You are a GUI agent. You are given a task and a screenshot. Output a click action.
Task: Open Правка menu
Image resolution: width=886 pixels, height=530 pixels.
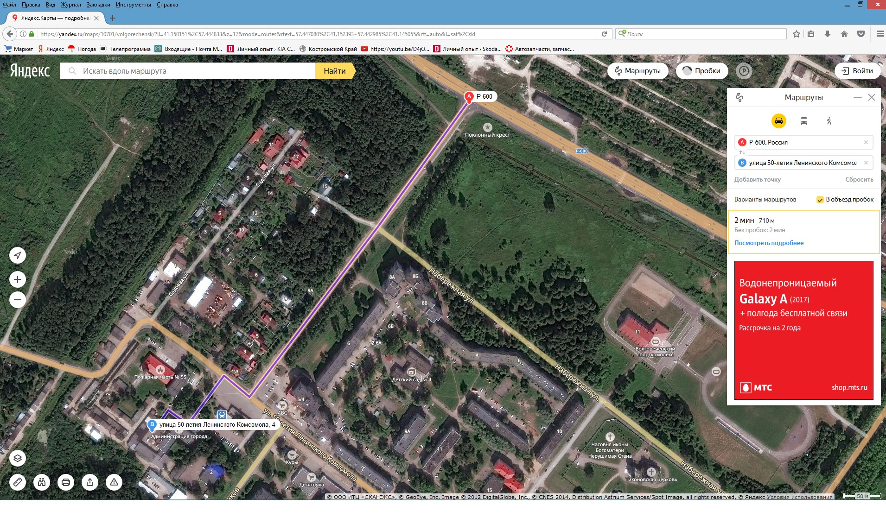31,5
